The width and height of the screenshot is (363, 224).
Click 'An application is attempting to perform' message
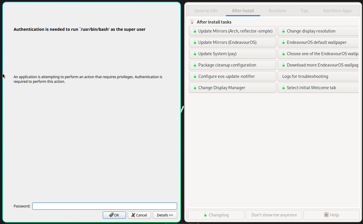point(88,79)
